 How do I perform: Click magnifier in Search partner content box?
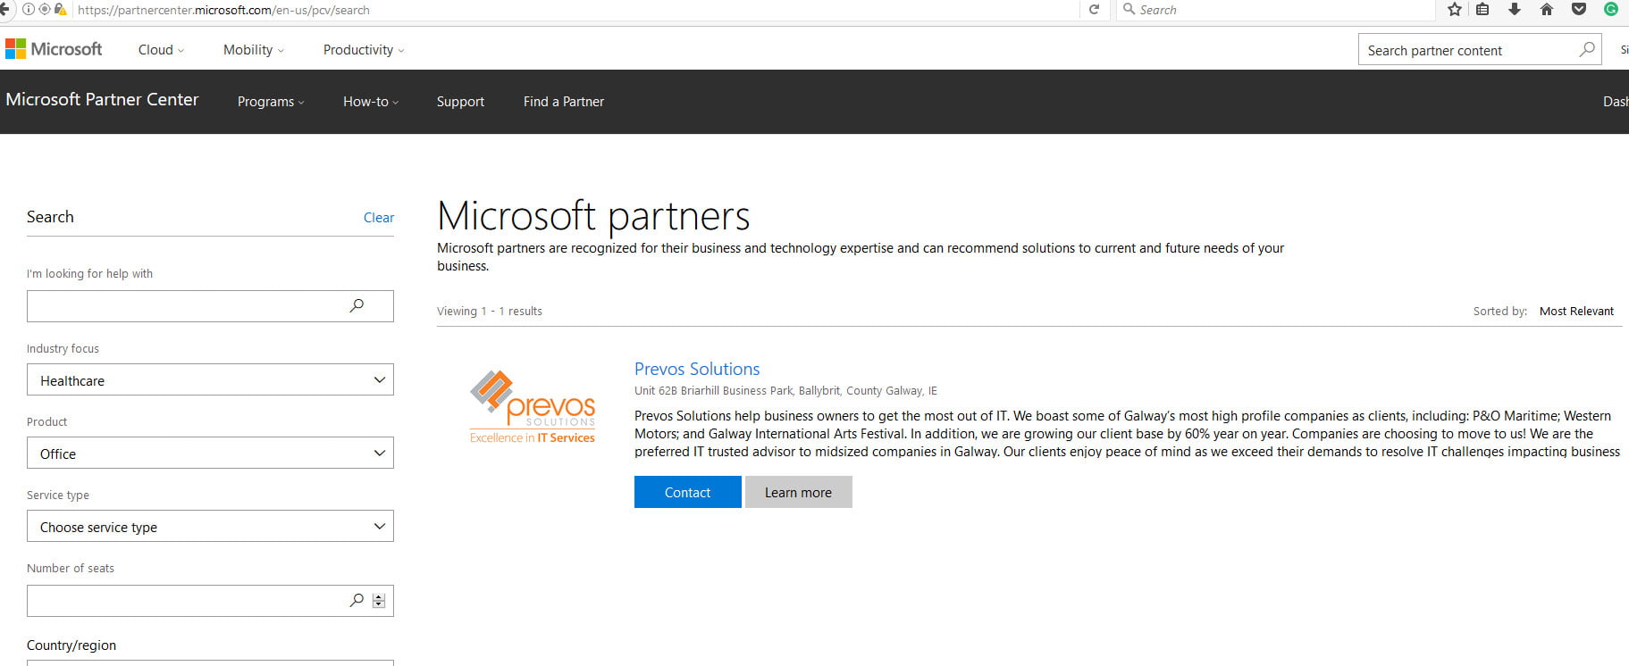coord(1587,50)
